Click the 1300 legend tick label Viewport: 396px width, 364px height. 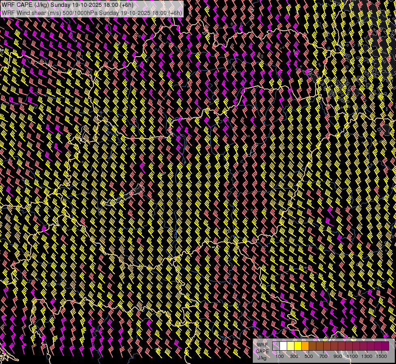367,356
